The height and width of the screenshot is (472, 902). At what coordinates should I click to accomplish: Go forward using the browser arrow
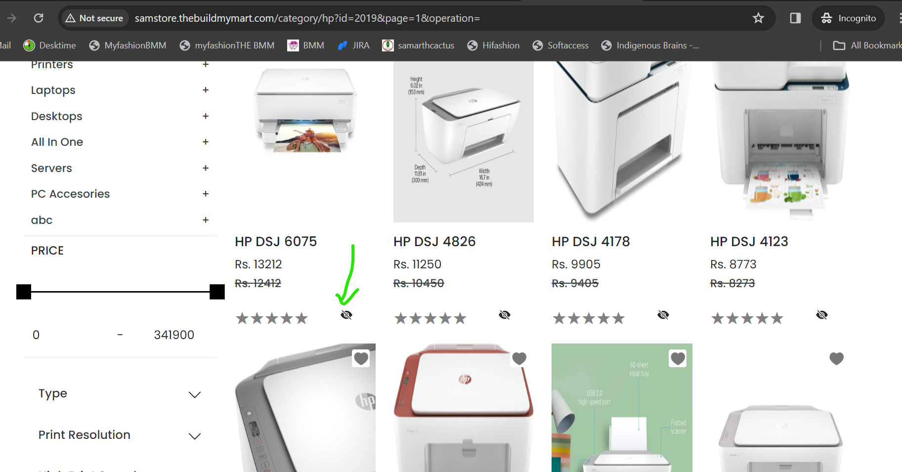12,18
